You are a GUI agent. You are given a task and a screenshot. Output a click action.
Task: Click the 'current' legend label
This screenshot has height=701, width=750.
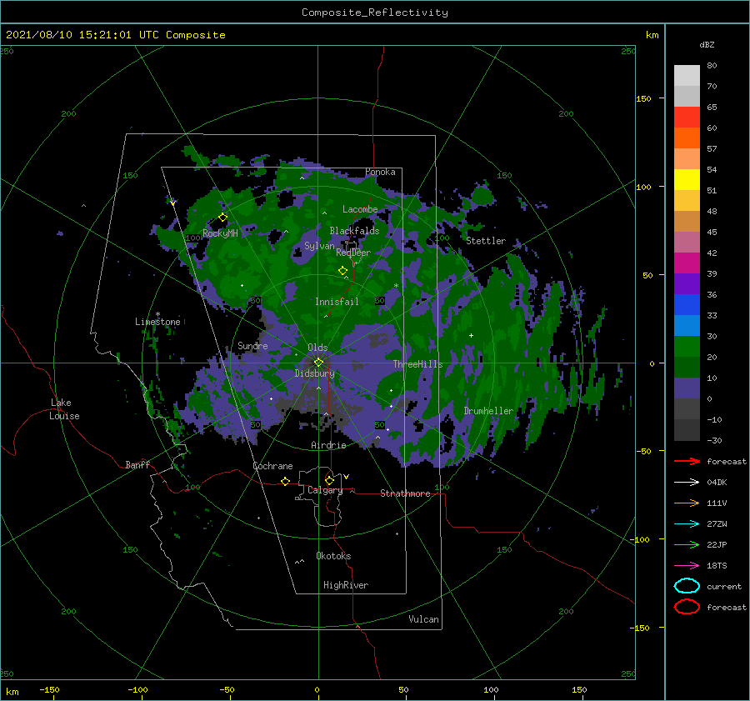[x=724, y=586]
